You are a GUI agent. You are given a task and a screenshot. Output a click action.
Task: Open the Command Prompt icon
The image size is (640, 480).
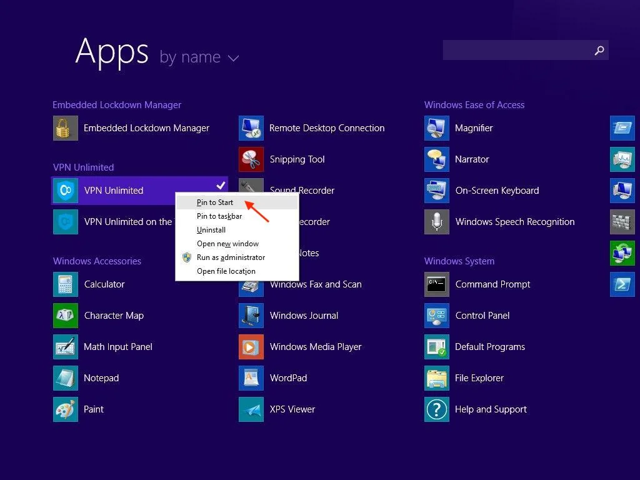click(437, 284)
